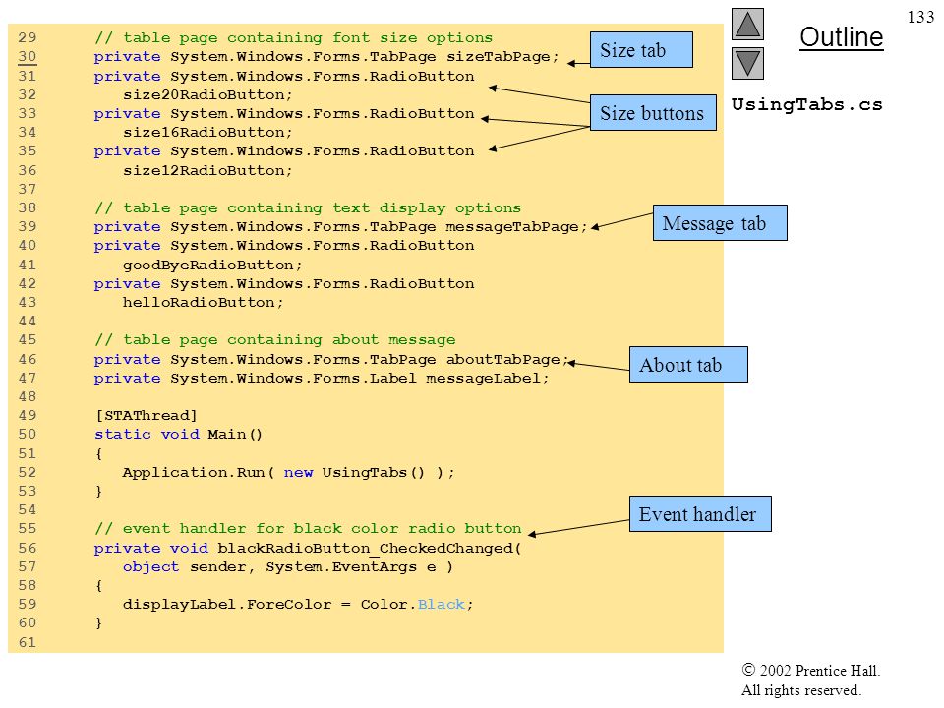The height and width of the screenshot is (708, 944).
Task: Click the black color radio button comment on line 55
Action: click(x=308, y=529)
